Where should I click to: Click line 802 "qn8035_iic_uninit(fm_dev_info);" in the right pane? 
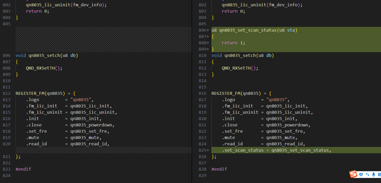click(x=262, y=5)
